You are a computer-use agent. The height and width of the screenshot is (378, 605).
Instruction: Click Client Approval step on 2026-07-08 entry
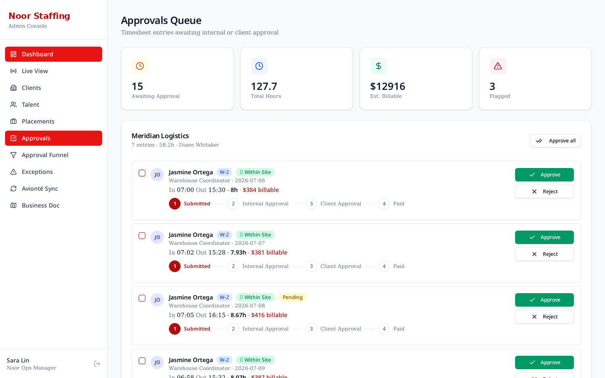pos(333,329)
